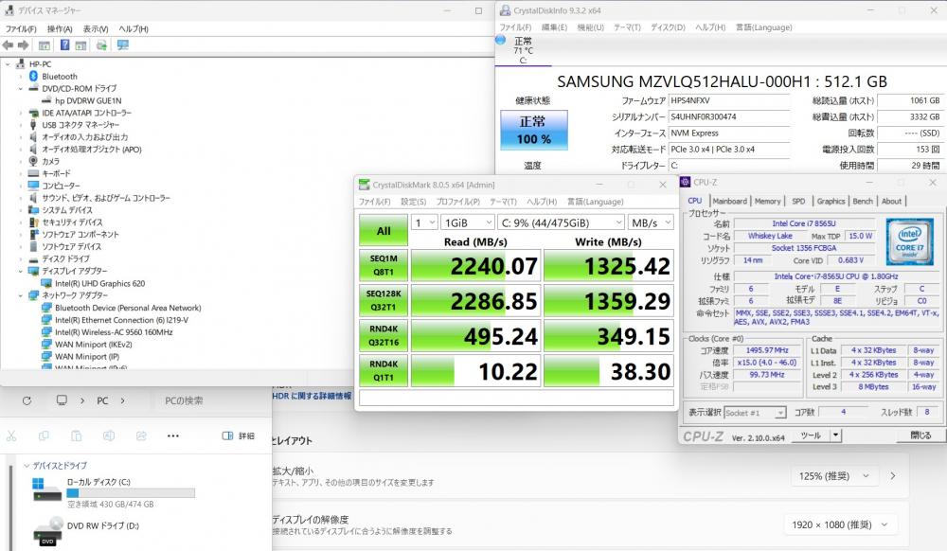Switch to the Mainboard tab in CPU-Z
Viewport: 947px width, 551px height.
coord(729,201)
